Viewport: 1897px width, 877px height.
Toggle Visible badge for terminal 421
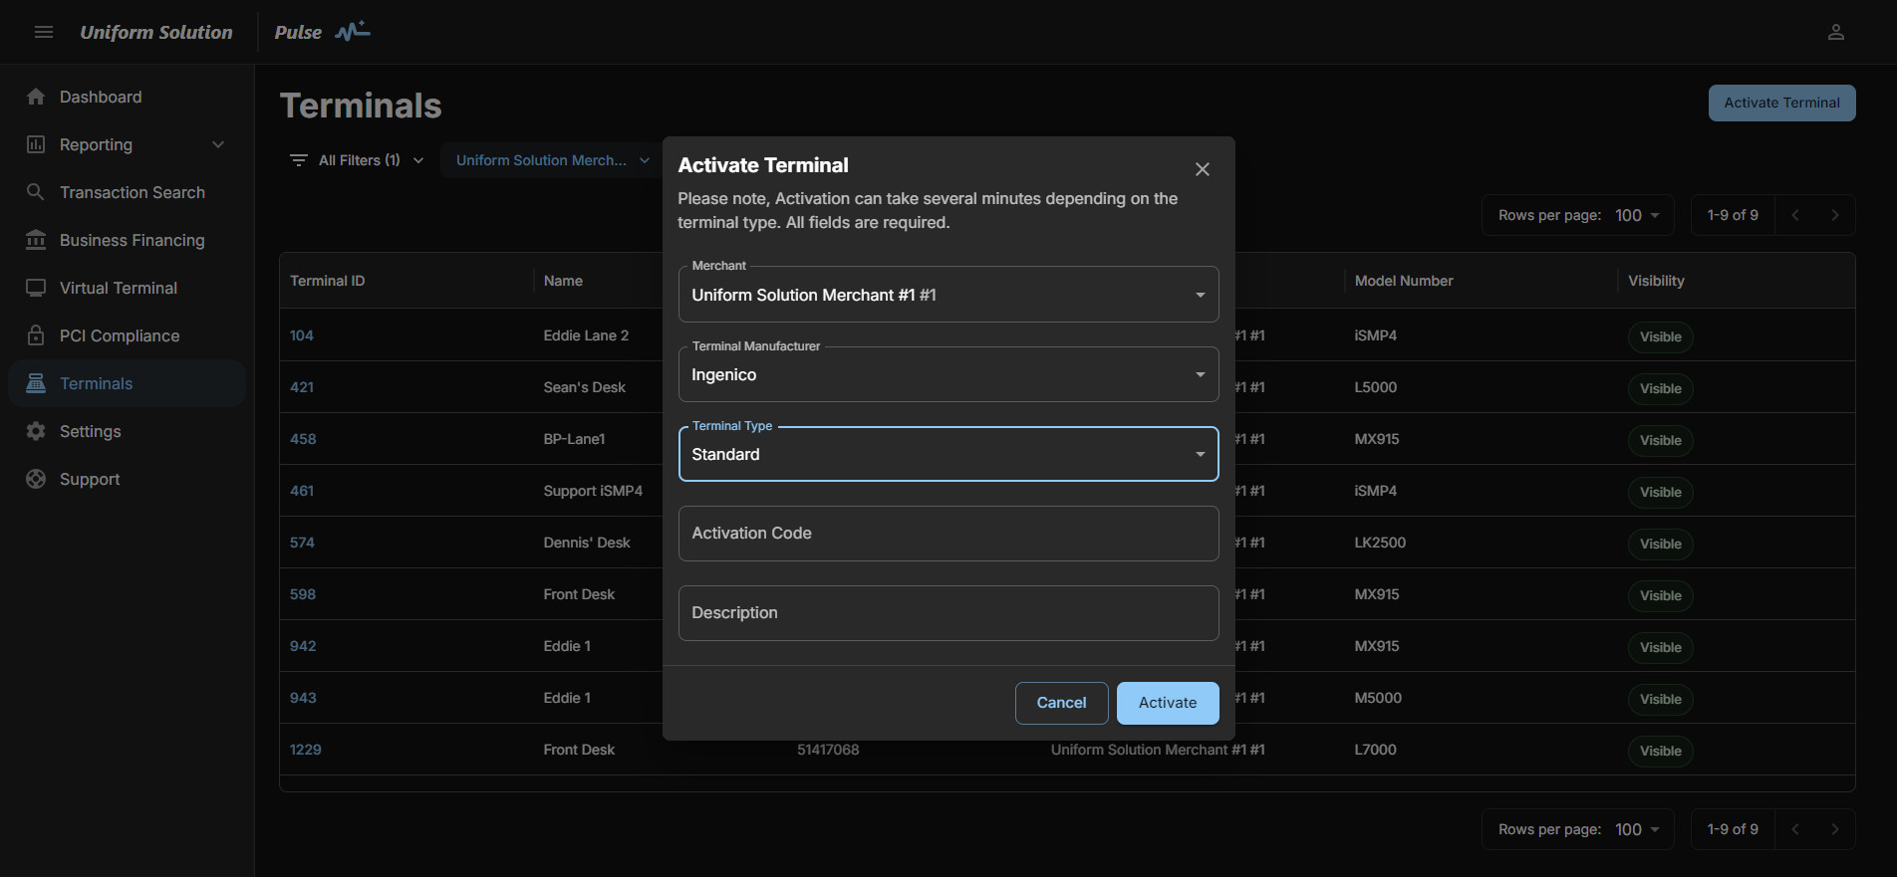1661,388
